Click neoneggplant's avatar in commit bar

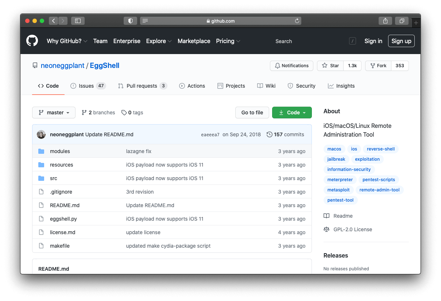point(41,134)
